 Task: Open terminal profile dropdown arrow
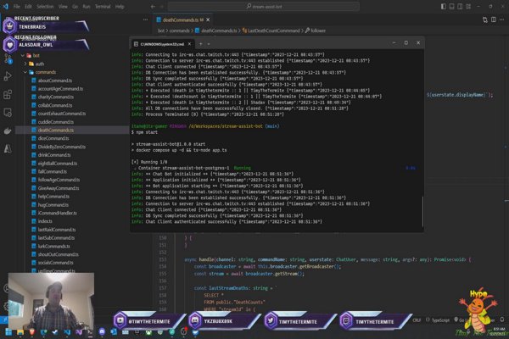(209, 44)
